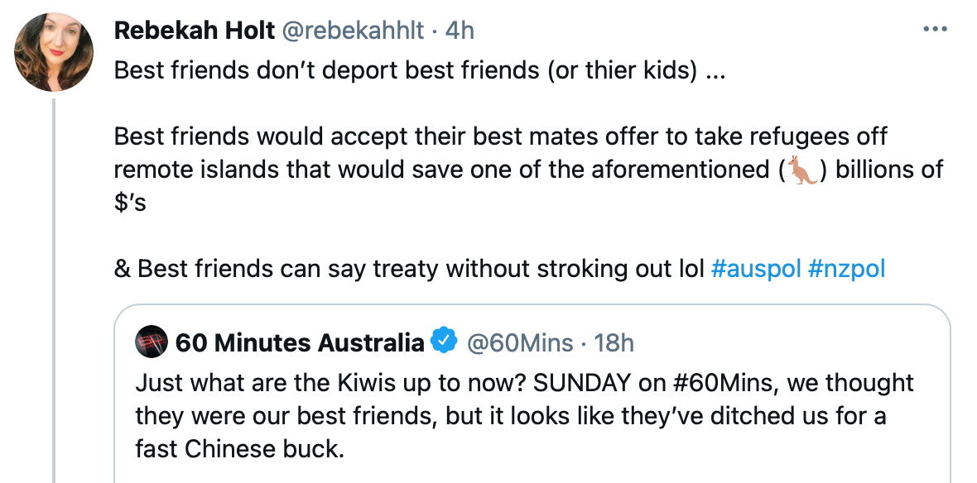
Task: Open the quoted tweet's 18h timestamp
Action: click(x=614, y=342)
